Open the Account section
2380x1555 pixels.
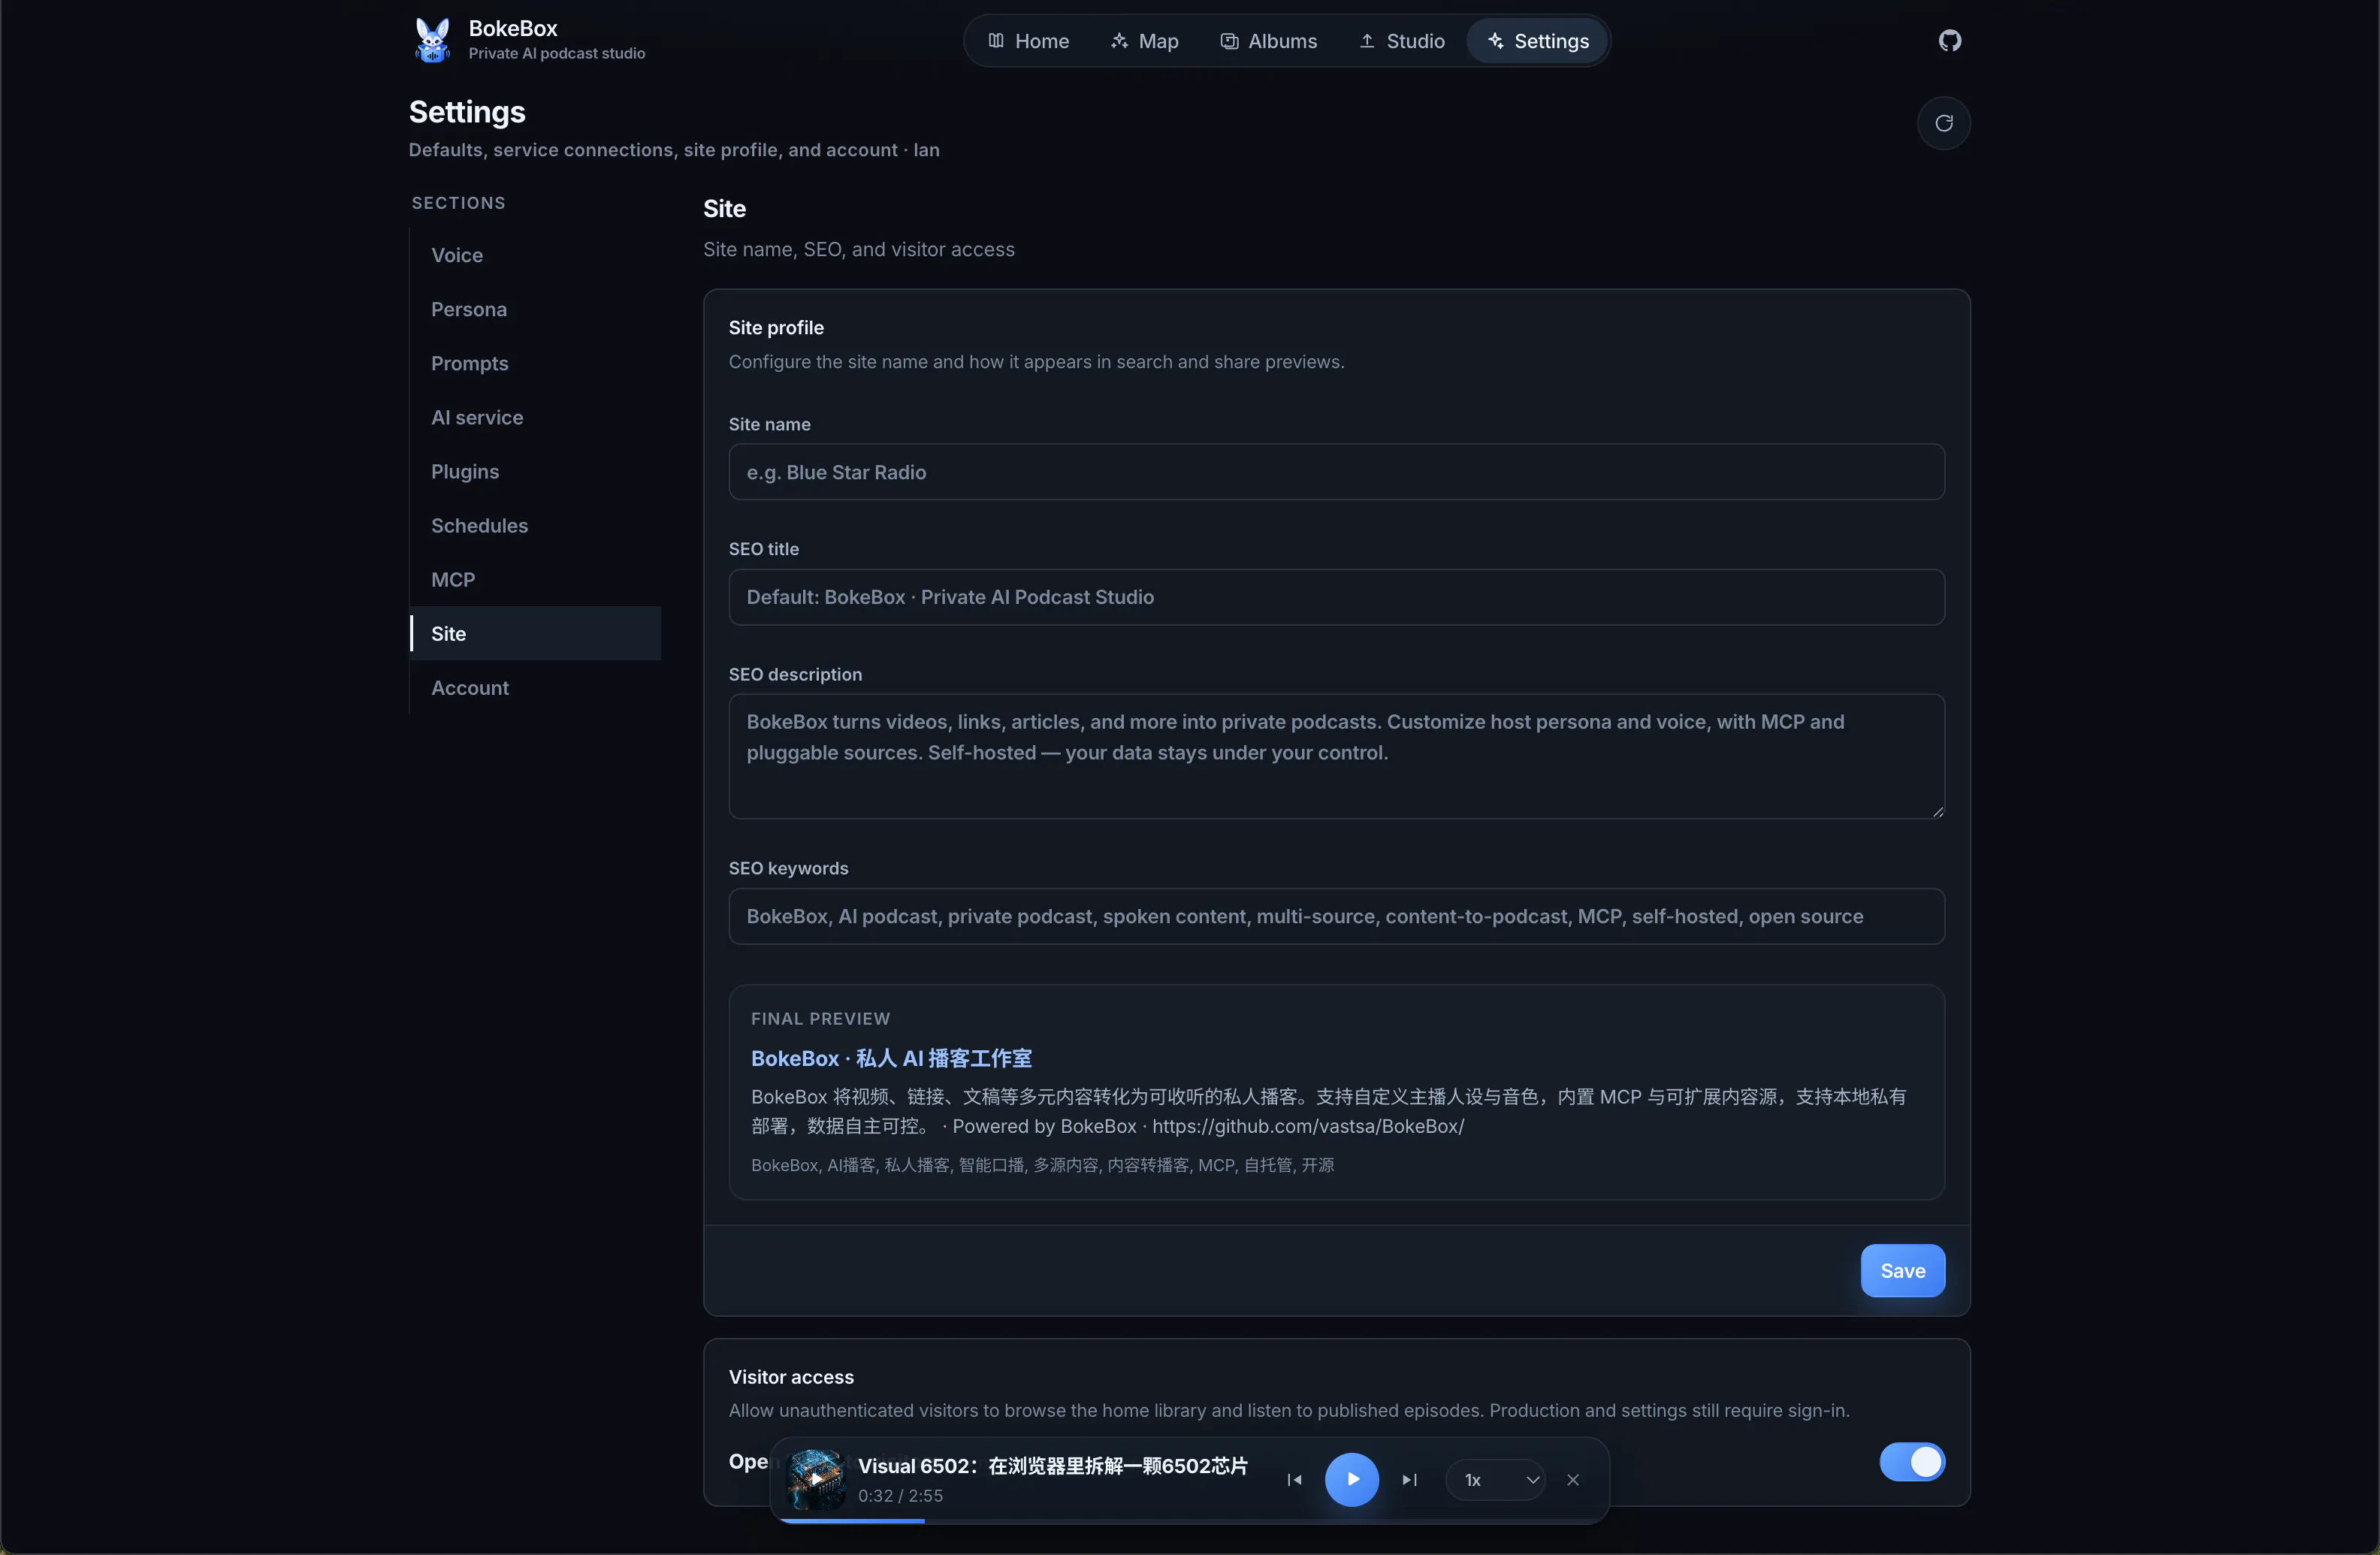click(x=535, y=687)
